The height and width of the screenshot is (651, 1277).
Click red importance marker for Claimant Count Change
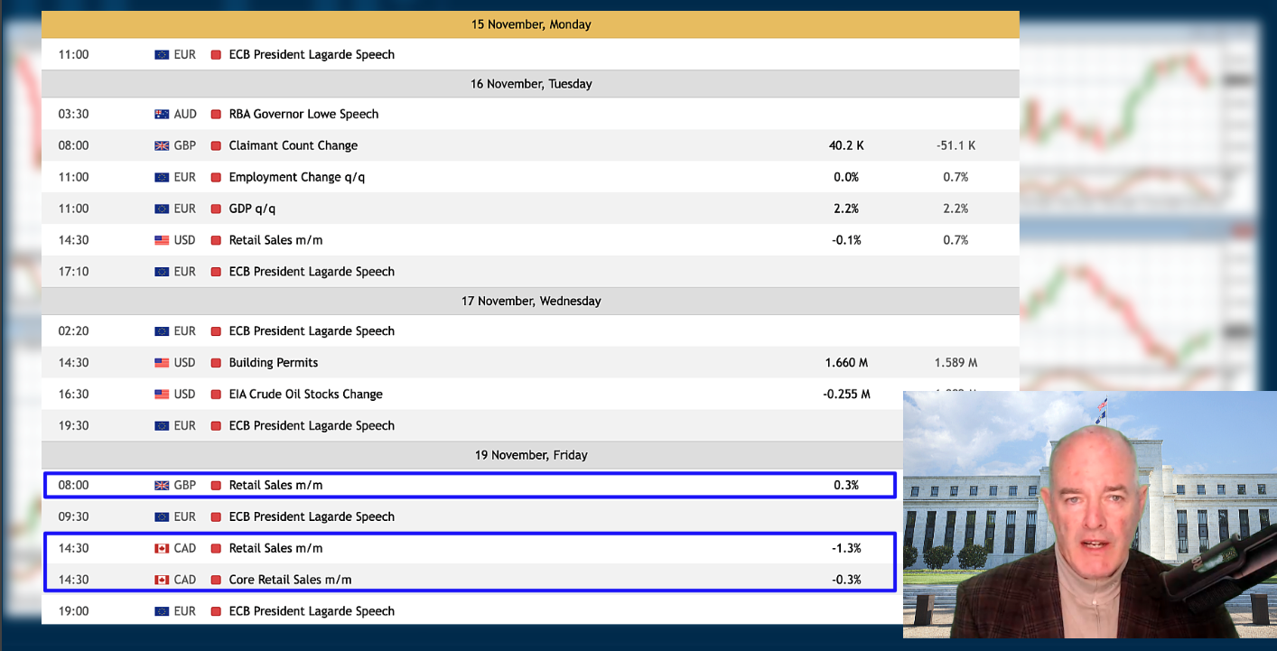pyautogui.click(x=216, y=145)
